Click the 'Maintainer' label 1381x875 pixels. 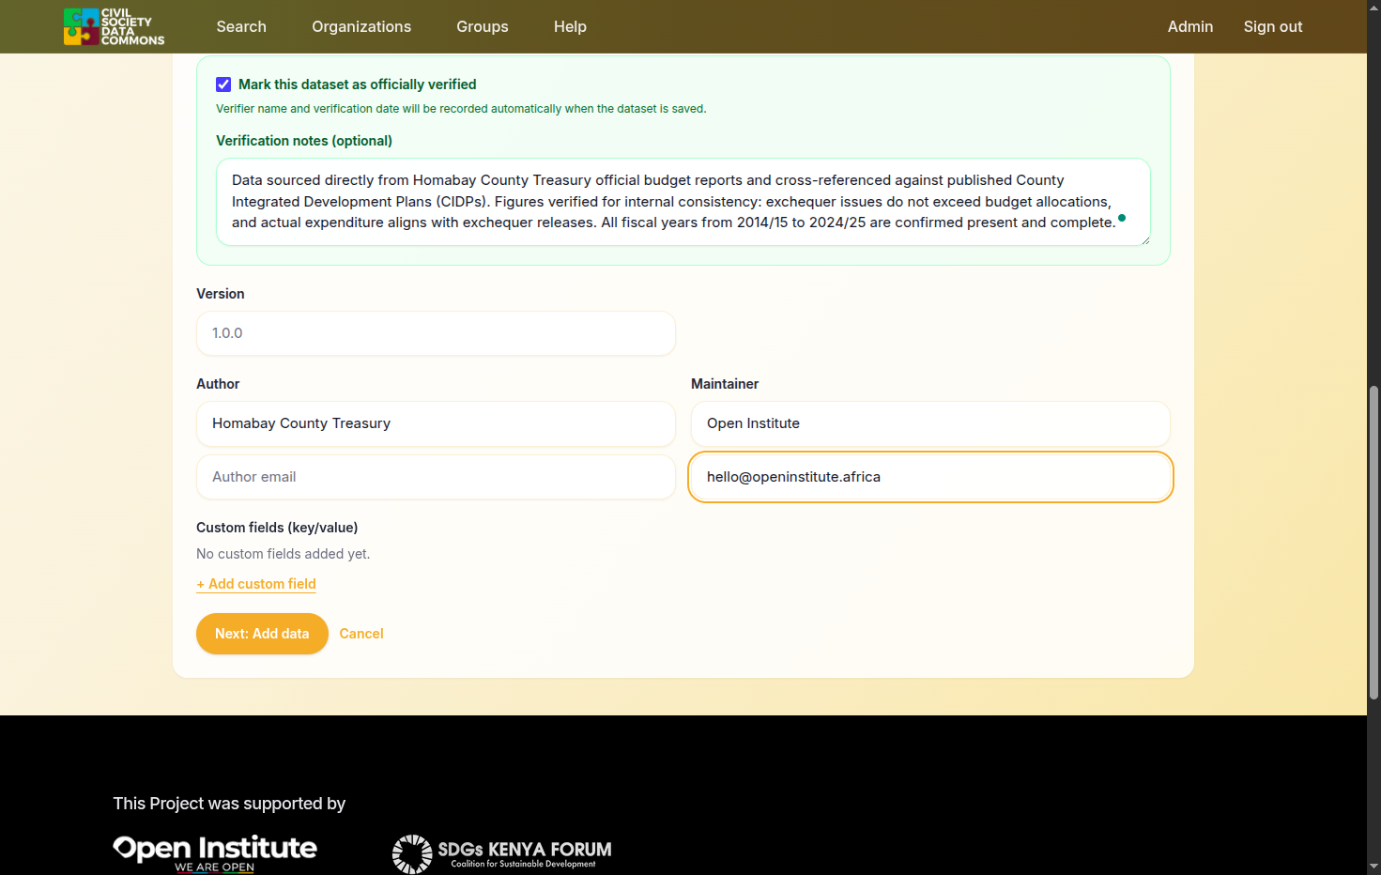(x=725, y=384)
